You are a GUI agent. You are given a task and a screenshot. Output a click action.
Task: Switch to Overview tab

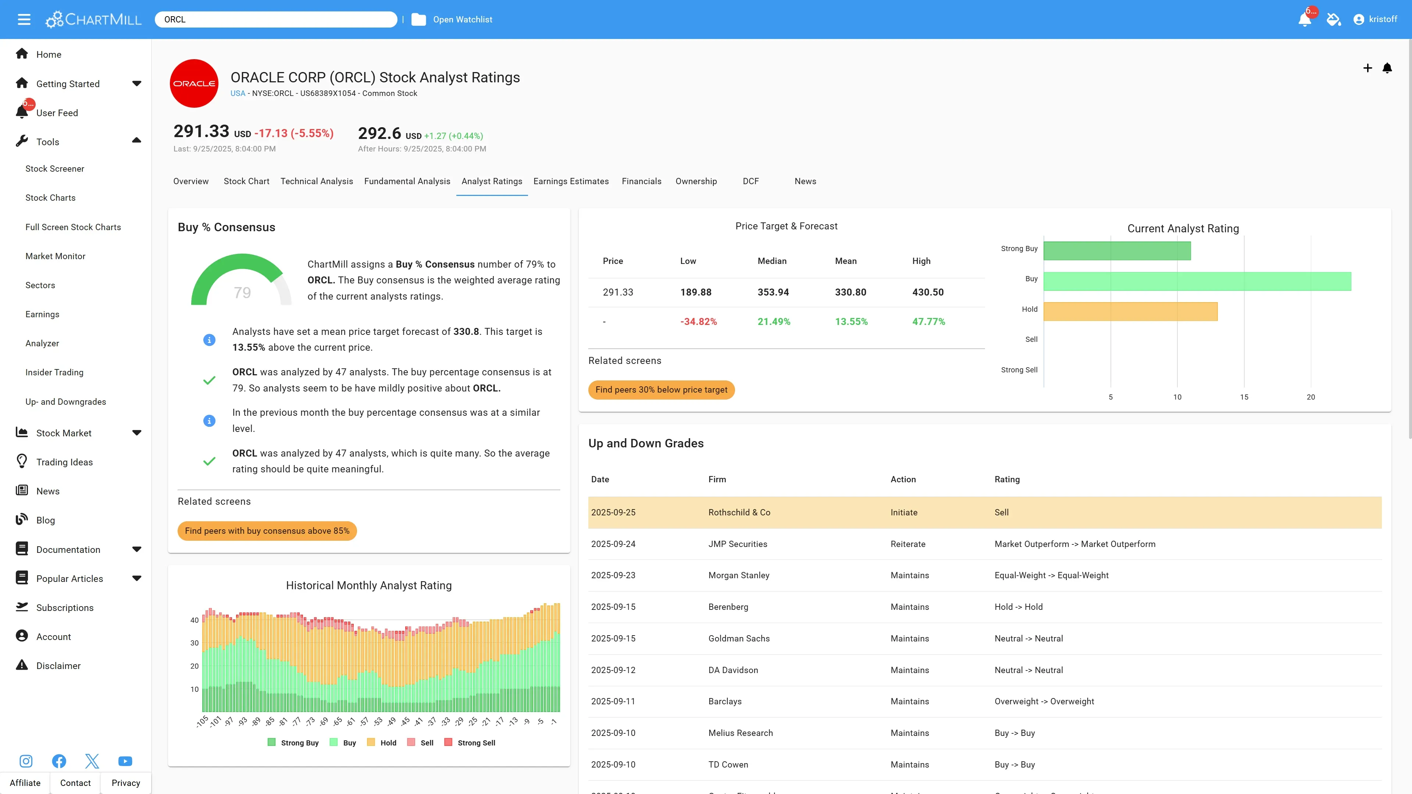[x=191, y=181]
